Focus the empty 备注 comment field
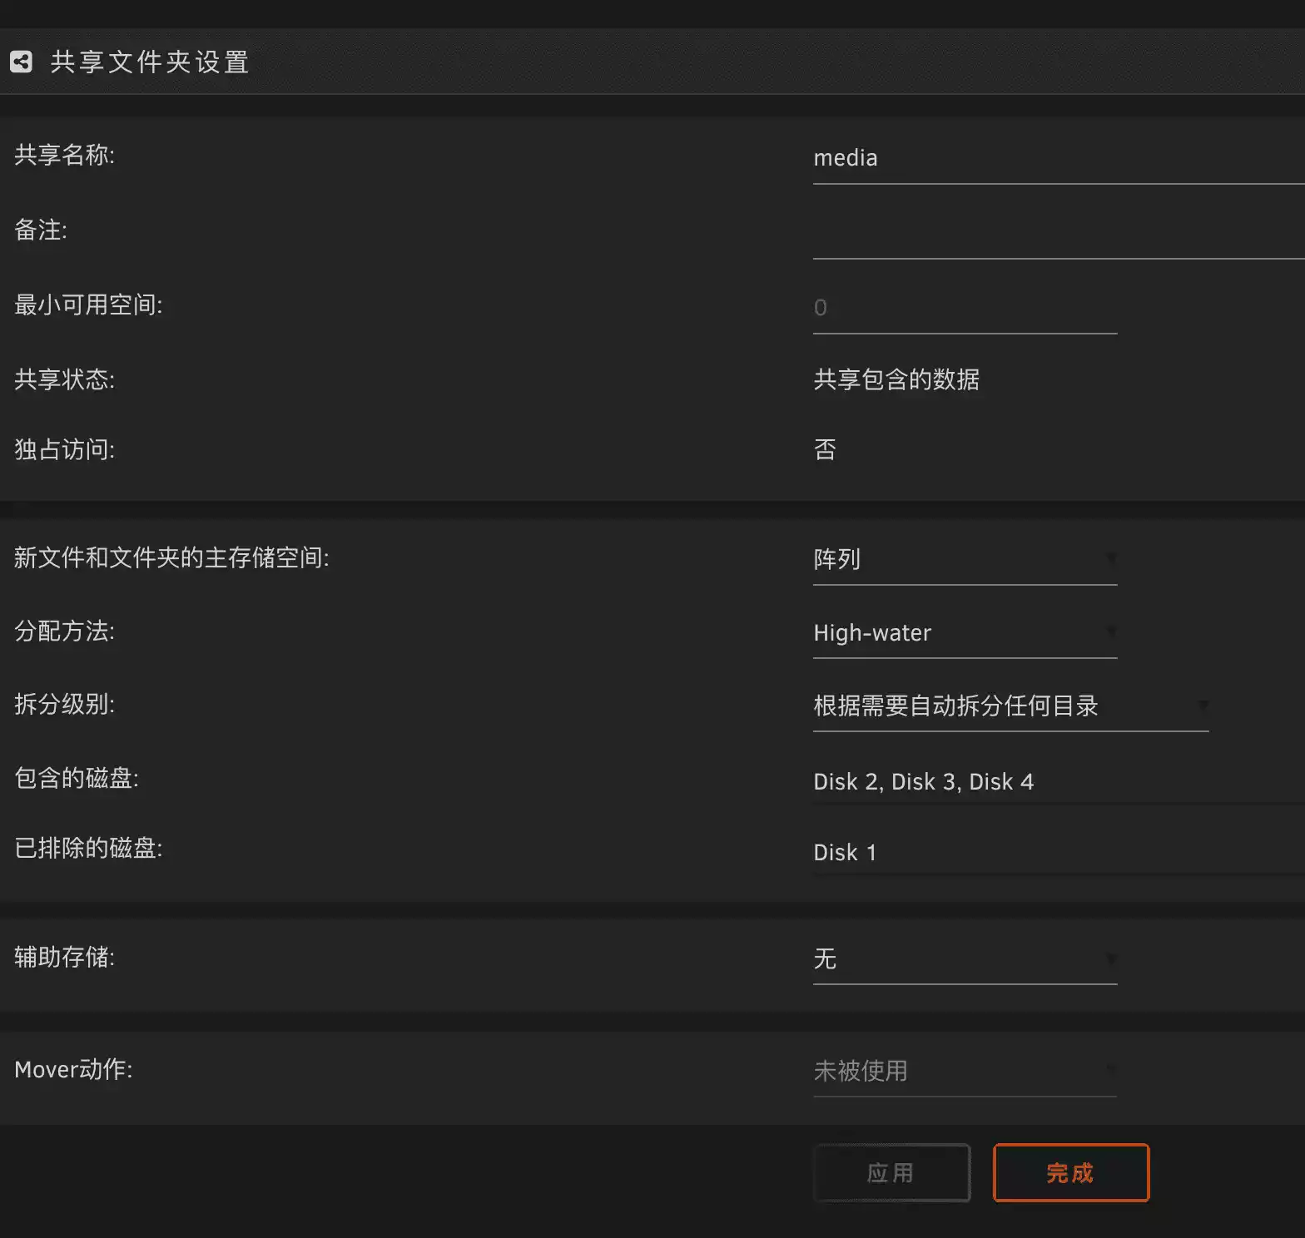 [1057, 235]
